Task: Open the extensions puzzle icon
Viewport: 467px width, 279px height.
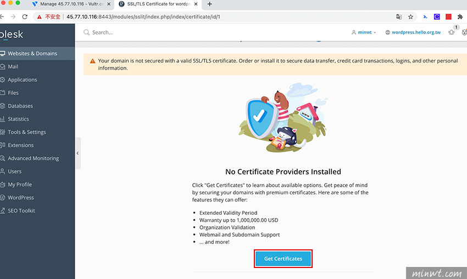Action: pos(460,16)
